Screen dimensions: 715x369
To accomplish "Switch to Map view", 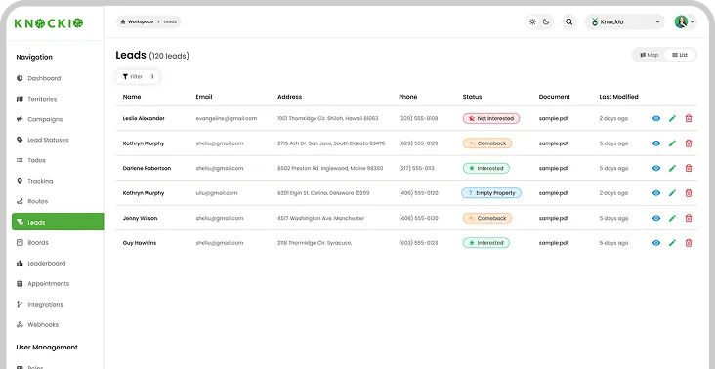I will (x=650, y=55).
